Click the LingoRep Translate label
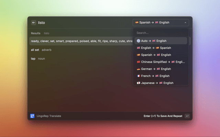The height and width of the screenshot is (137, 220). click(x=49, y=116)
